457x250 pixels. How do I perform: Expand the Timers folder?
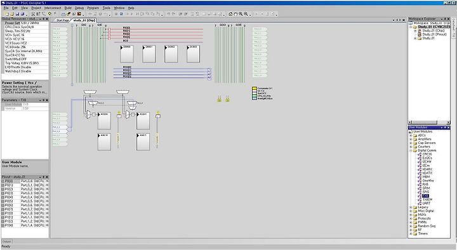point(411,234)
